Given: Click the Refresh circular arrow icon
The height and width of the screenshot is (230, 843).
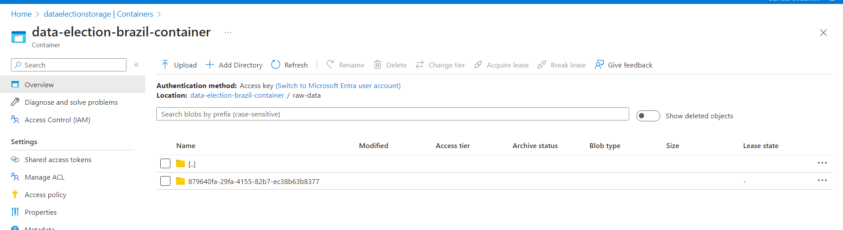Looking at the screenshot, I should [x=276, y=65].
